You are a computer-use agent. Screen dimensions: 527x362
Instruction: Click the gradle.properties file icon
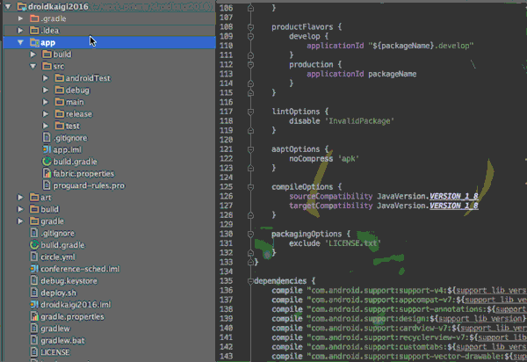[x=34, y=316]
